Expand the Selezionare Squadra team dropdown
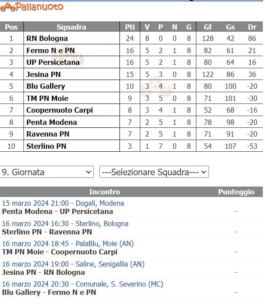Viewport: 265px width, 307px height. pos(154,172)
